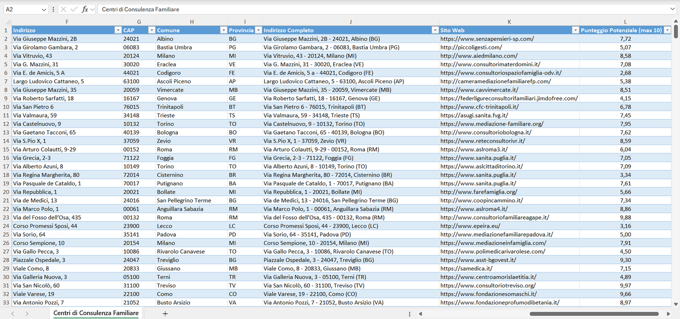Open the CAP column filter dropdown

[152, 30]
